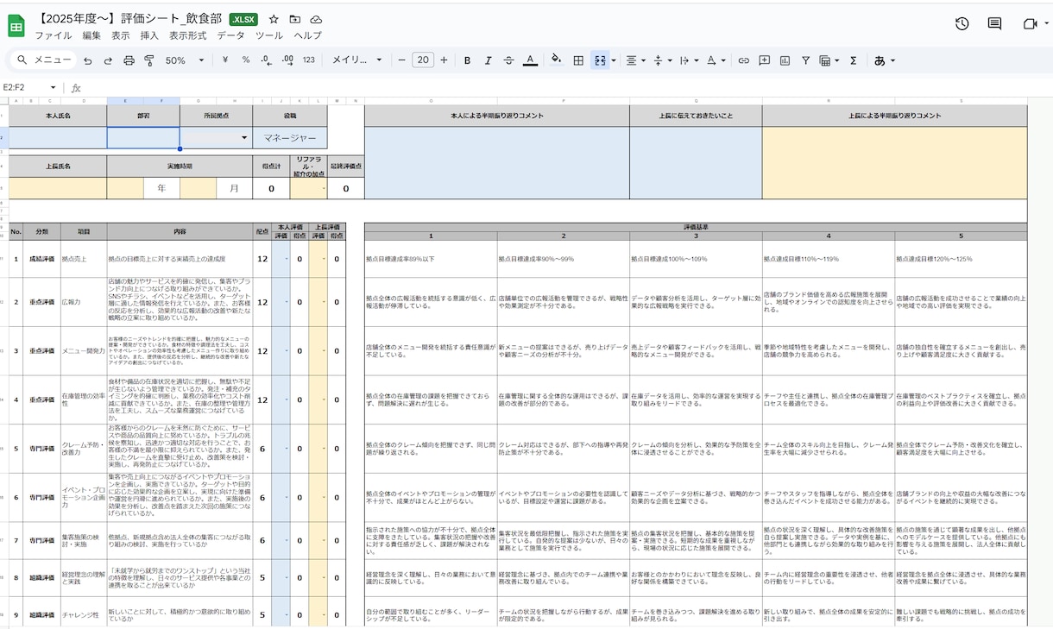The width and height of the screenshot is (1053, 629).
Task: Undo the last action
Action: click(x=88, y=60)
